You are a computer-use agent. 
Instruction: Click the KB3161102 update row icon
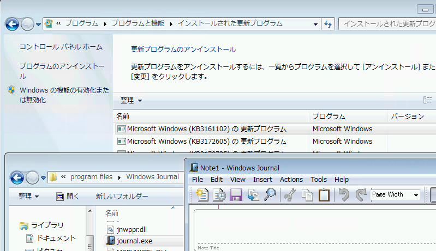pos(122,129)
